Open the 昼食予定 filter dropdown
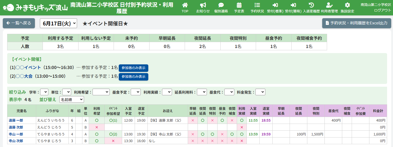 point(135,92)
